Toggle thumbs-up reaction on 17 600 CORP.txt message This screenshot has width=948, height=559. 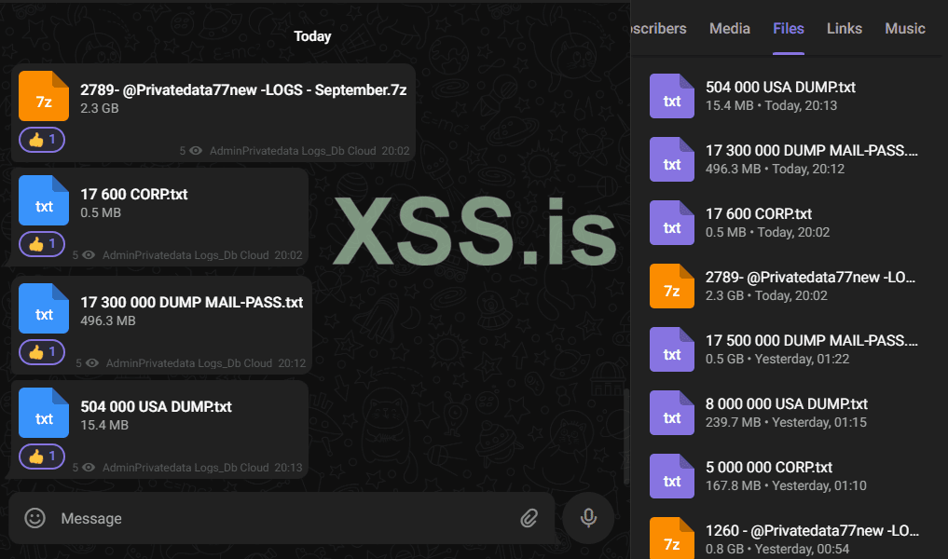(x=42, y=244)
